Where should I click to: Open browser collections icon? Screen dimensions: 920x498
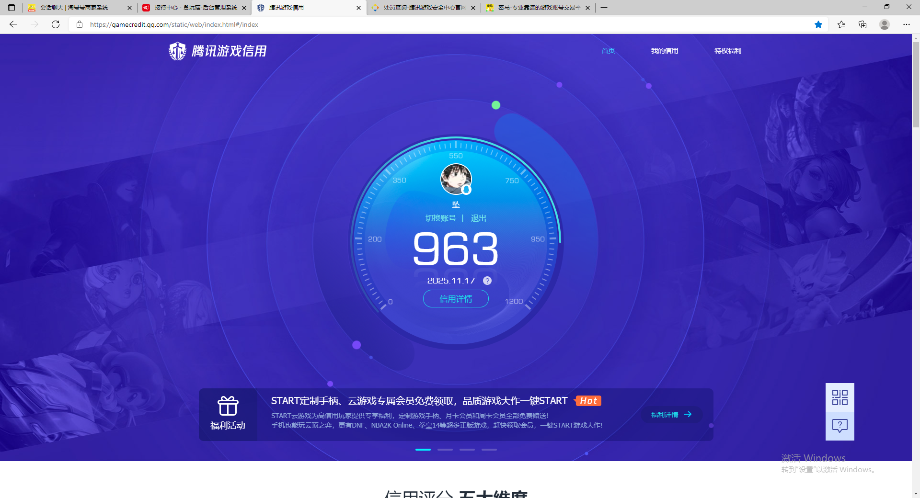pos(862,24)
